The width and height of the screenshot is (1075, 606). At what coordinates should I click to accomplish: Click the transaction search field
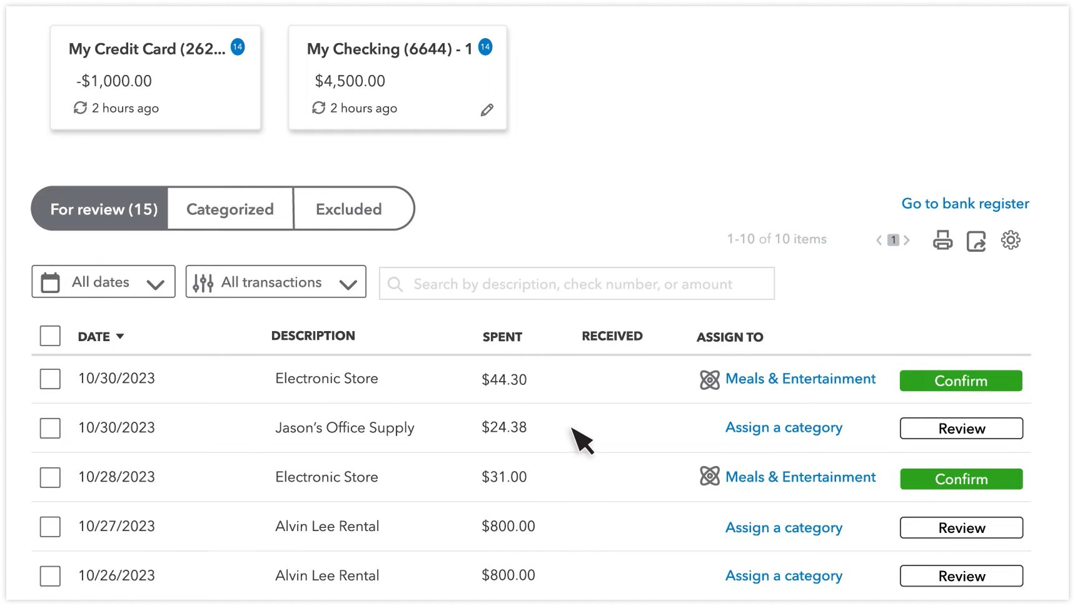(575, 284)
